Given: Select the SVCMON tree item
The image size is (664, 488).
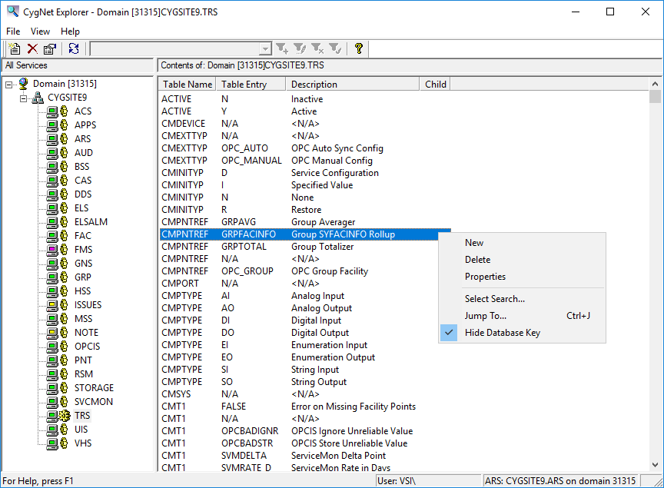Looking at the screenshot, I should (94, 402).
